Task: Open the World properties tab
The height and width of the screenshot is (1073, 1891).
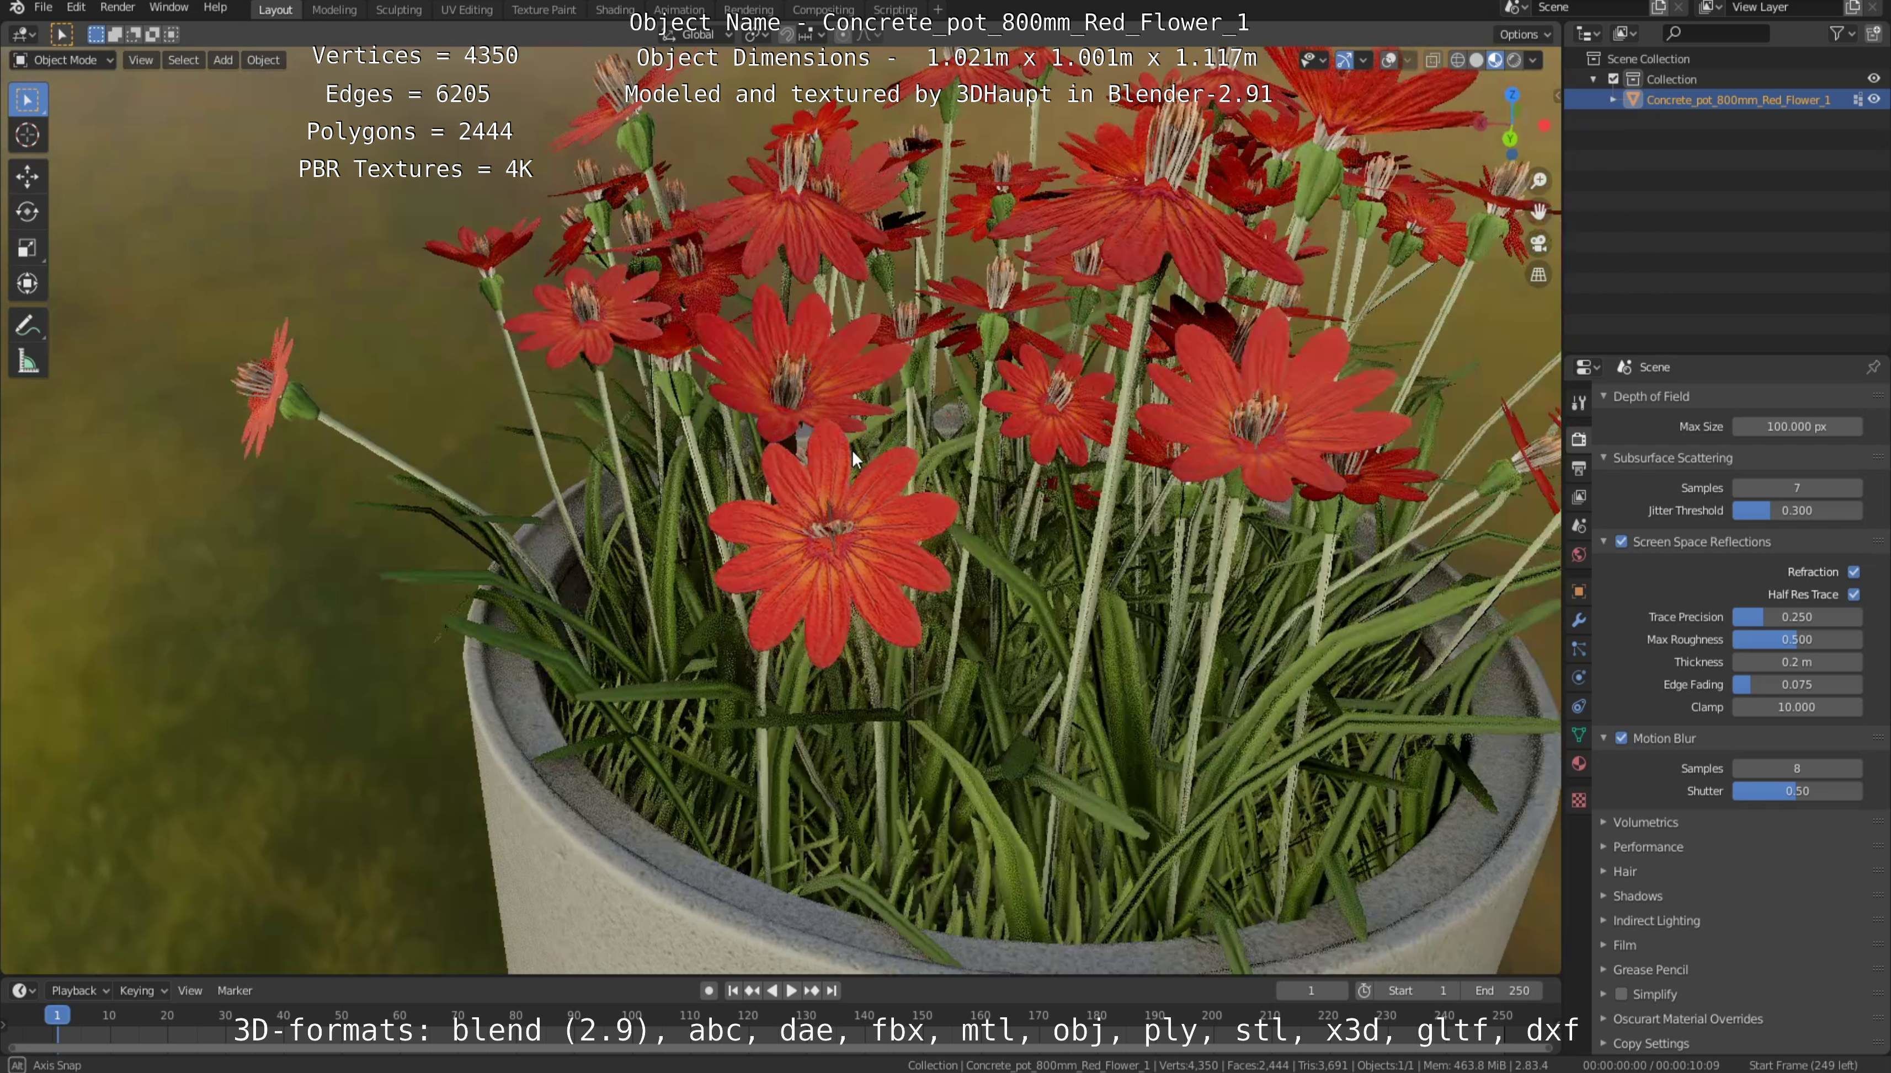Action: click(1578, 554)
